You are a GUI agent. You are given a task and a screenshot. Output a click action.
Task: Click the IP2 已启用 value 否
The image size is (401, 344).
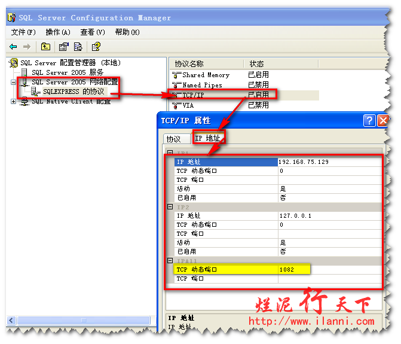point(330,252)
